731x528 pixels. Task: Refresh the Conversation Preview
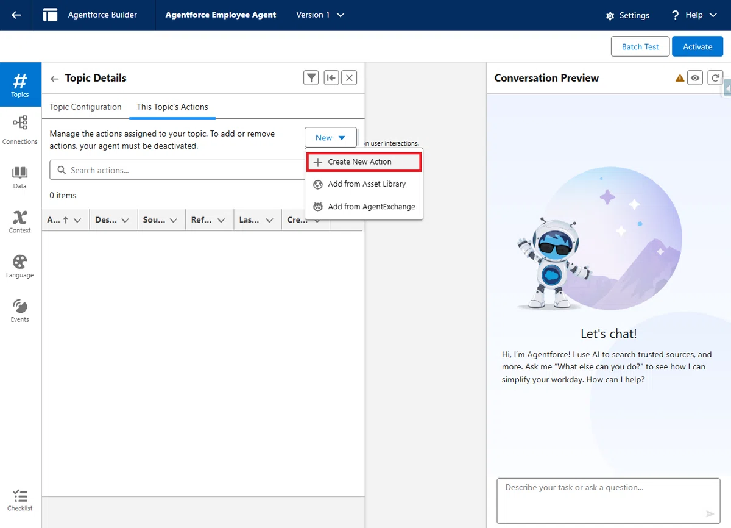[715, 77]
